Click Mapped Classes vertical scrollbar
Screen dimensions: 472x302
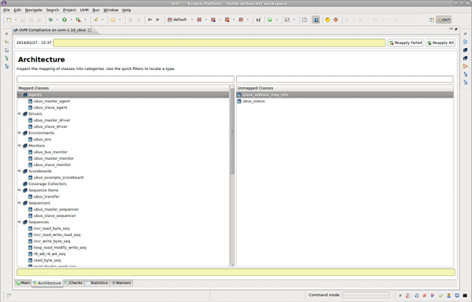click(232, 132)
